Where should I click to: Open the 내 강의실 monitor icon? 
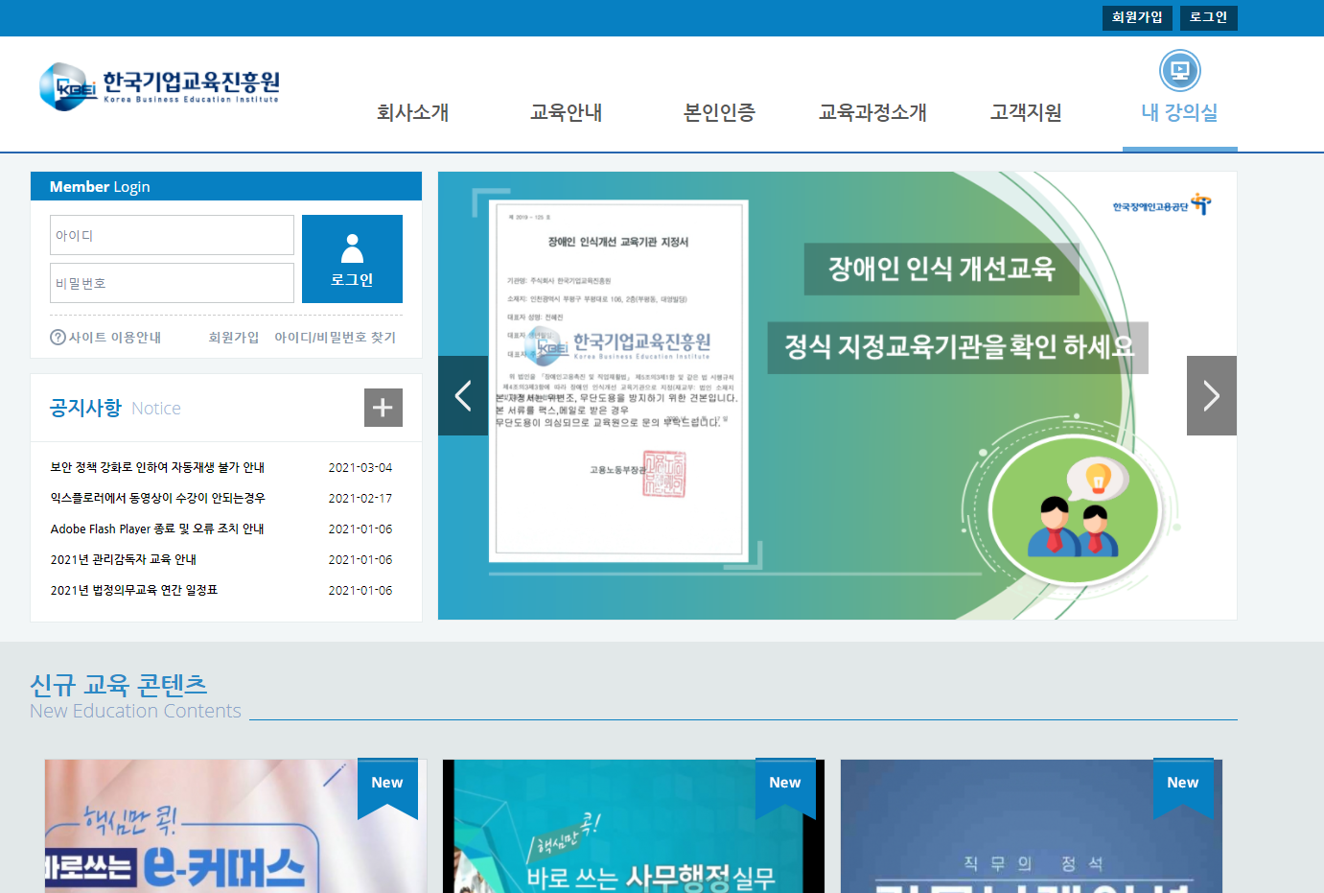click(1179, 71)
